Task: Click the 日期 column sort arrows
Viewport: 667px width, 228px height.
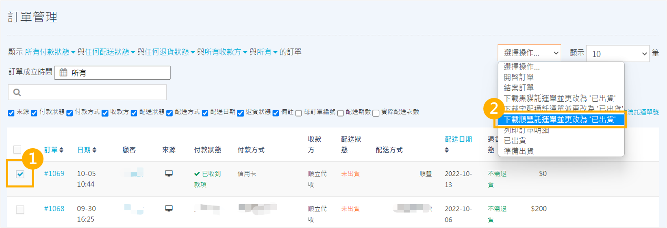Action: click(x=94, y=150)
